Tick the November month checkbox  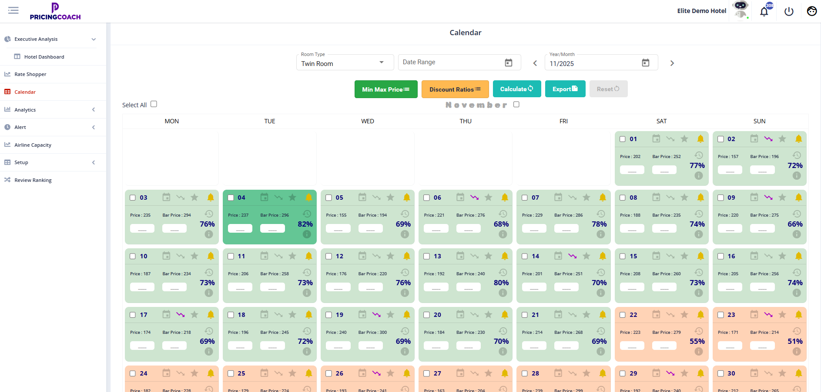pyautogui.click(x=516, y=104)
